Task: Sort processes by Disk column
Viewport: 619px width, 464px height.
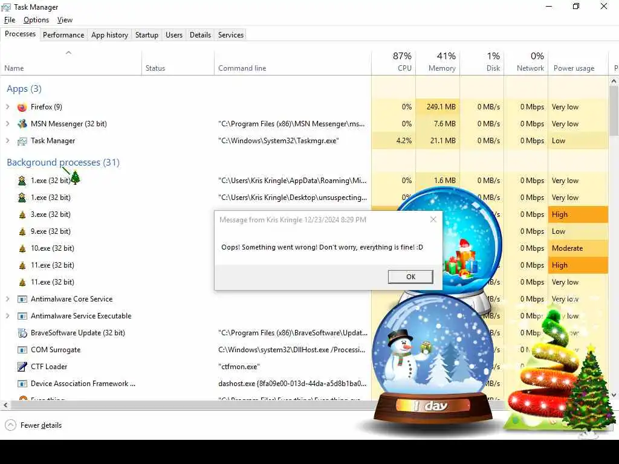Action: click(x=482, y=62)
